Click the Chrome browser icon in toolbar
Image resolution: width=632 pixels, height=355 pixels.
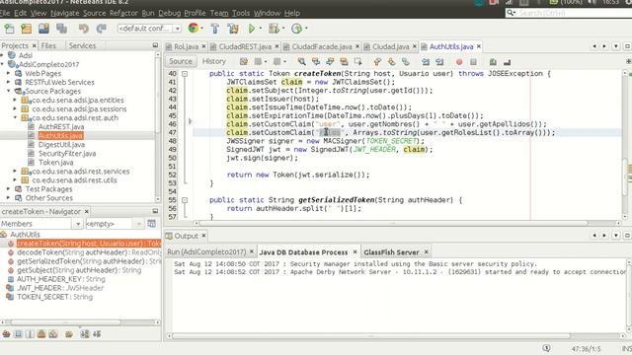pos(194,29)
